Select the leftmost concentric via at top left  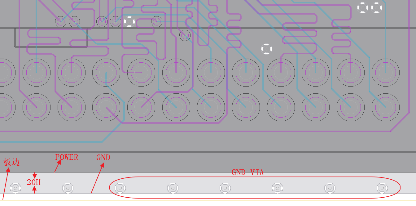(x=61, y=22)
